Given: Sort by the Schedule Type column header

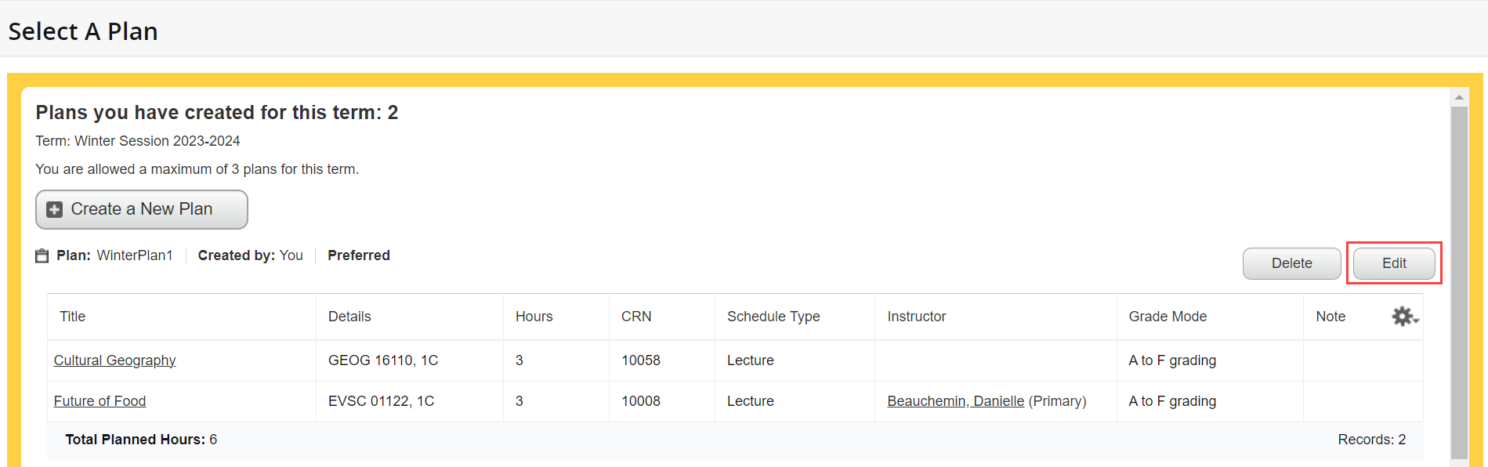Looking at the screenshot, I should [773, 317].
